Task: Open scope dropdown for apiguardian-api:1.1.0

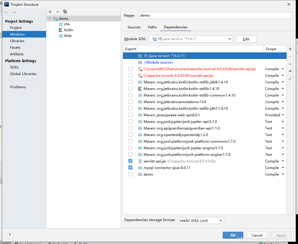Action: click(283, 128)
